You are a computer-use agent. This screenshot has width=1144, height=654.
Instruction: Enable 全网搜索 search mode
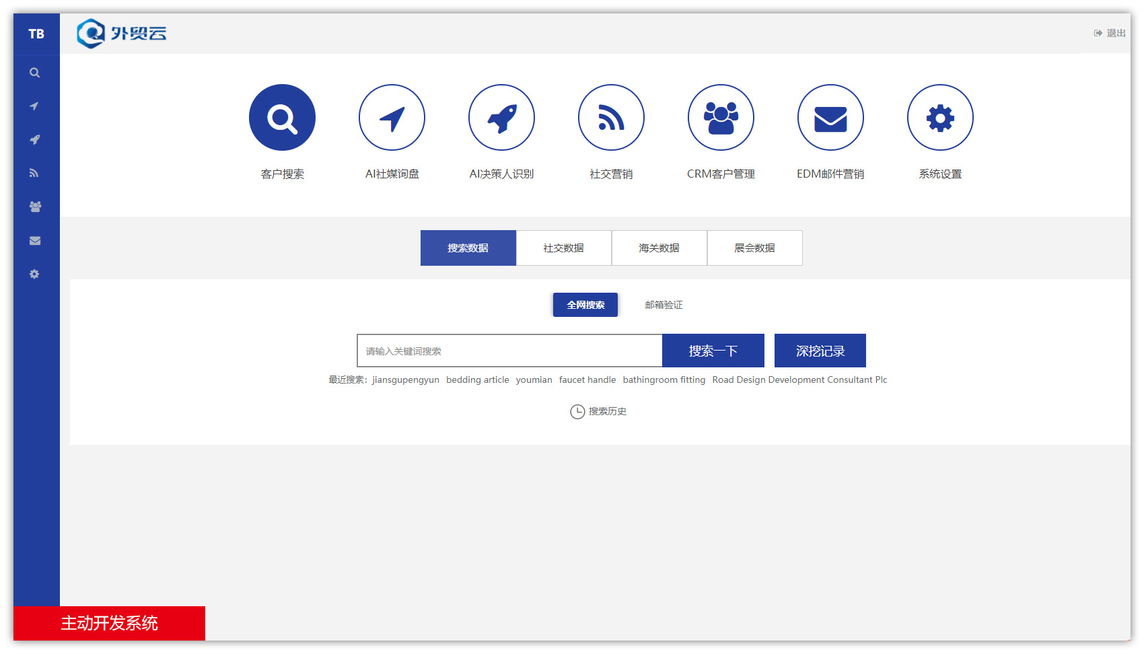(x=585, y=304)
